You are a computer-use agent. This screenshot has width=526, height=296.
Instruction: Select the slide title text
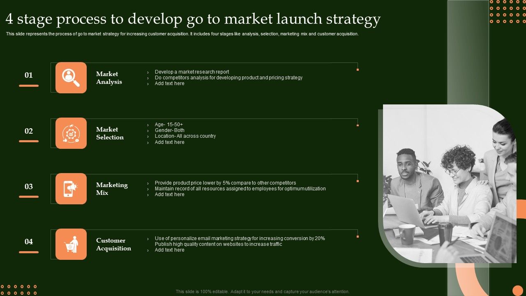[193, 19]
